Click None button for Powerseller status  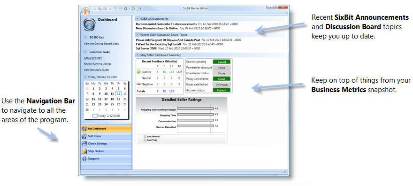click(x=222, y=73)
